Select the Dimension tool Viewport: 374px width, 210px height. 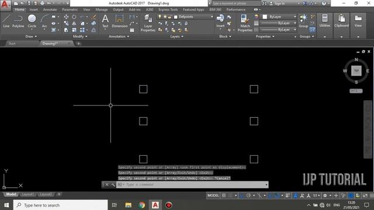pos(119,21)
